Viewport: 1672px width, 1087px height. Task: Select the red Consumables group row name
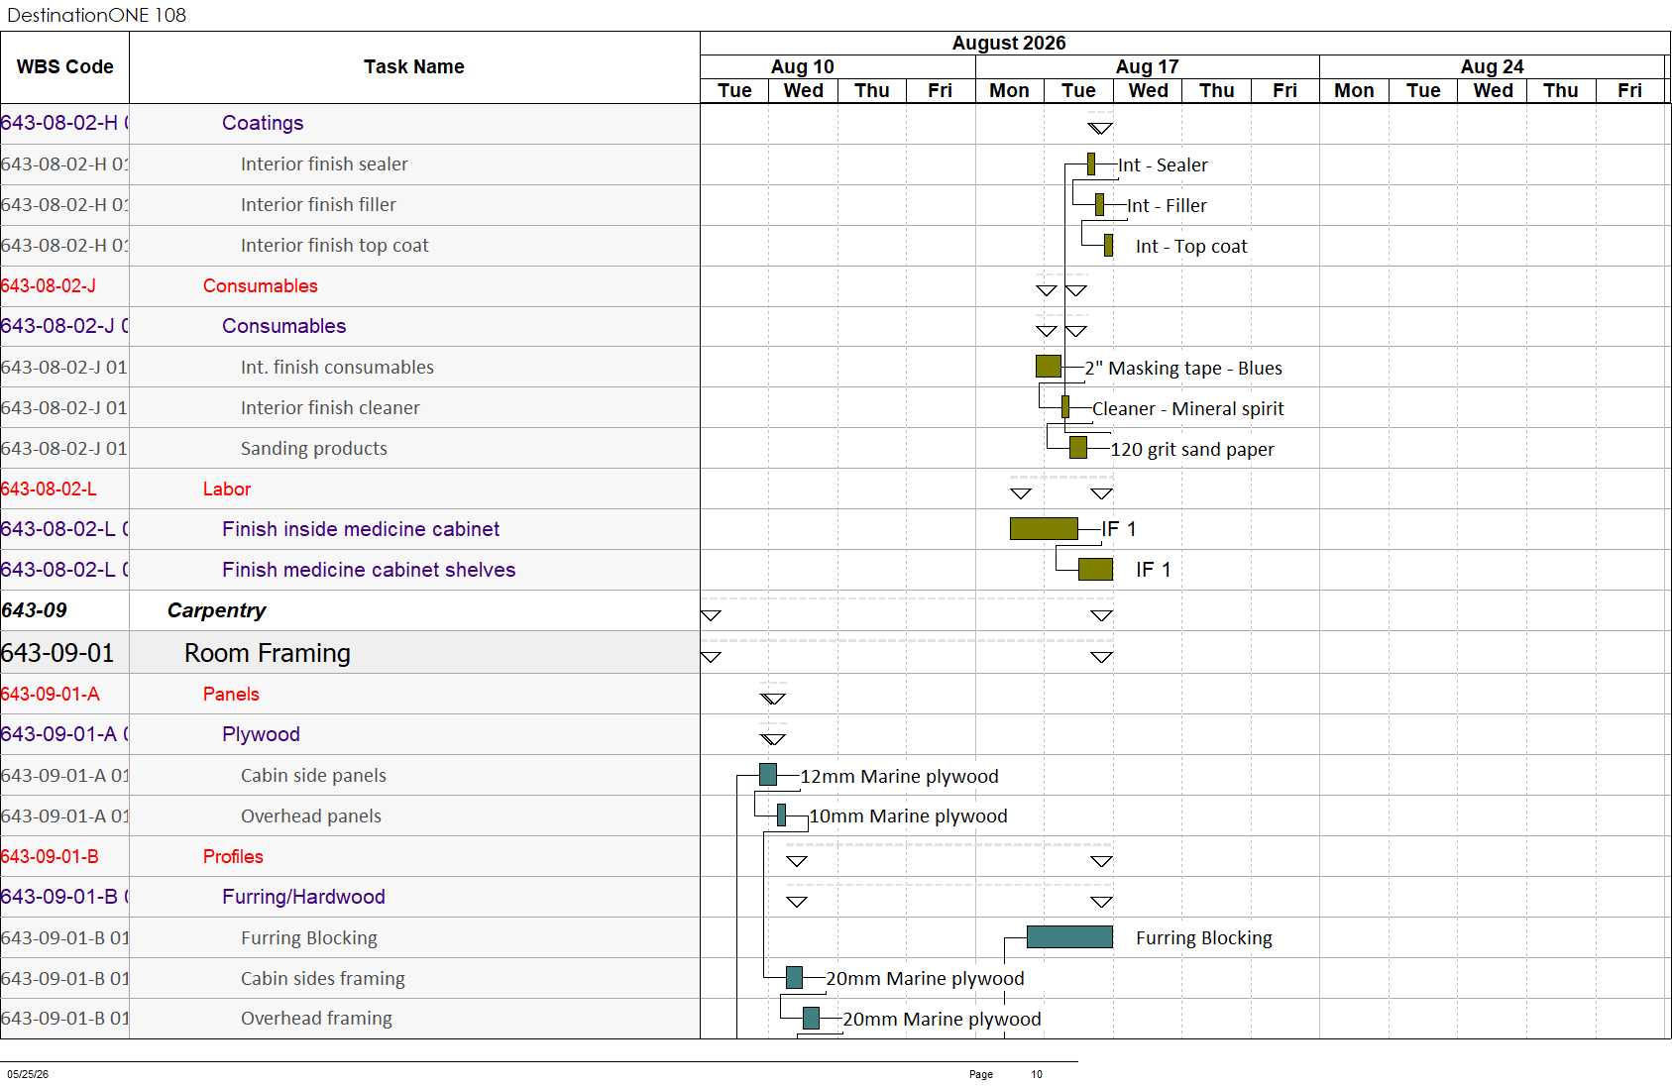[261, 286]
